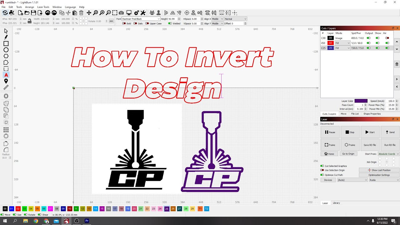Toggle the Bold text switch
Image resolution: width=400 pixels, height=225 pixels.
point(124,23)
